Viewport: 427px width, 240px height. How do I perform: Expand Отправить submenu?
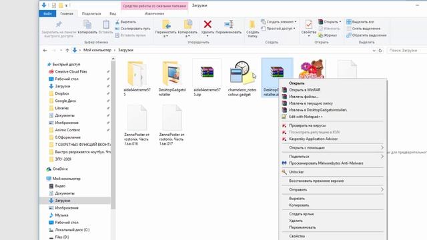tap(332, 189)
